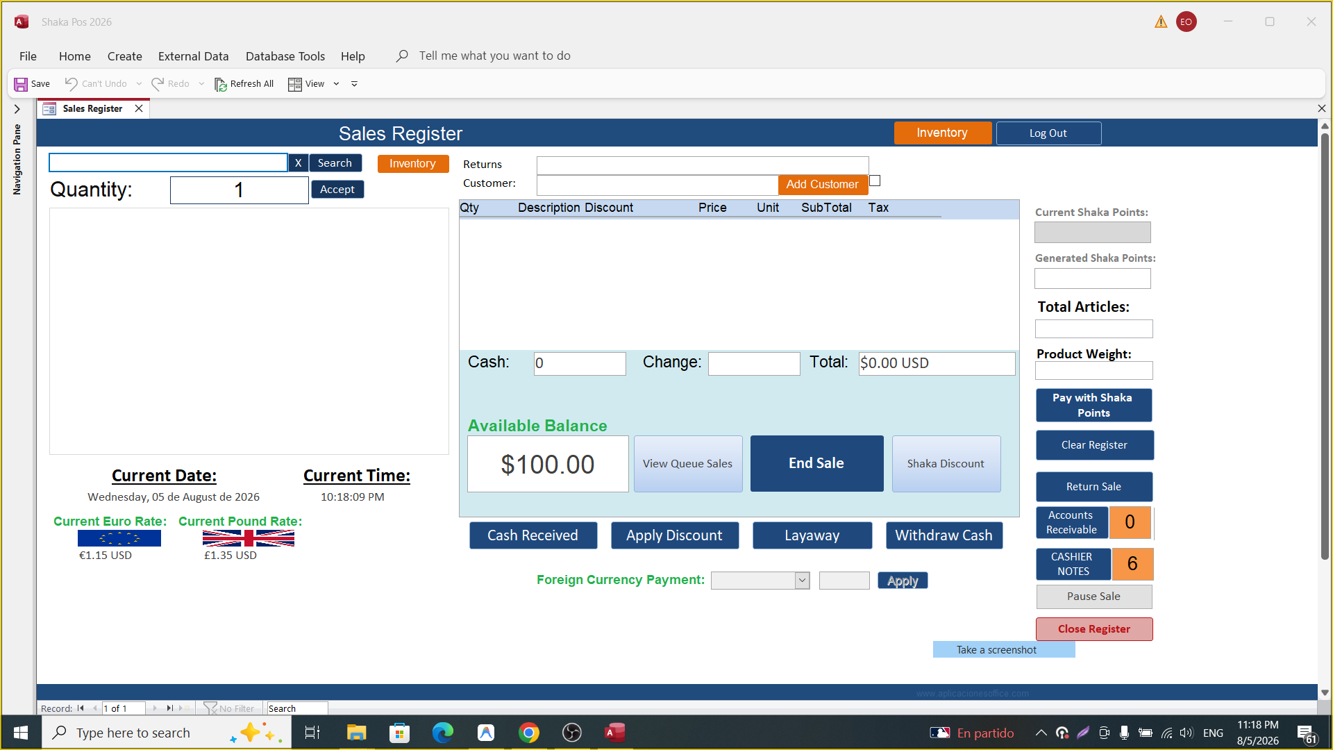The width and height of the screenshot is (1333, 750).
Task: Open the File menu
Action: point(28,56)
